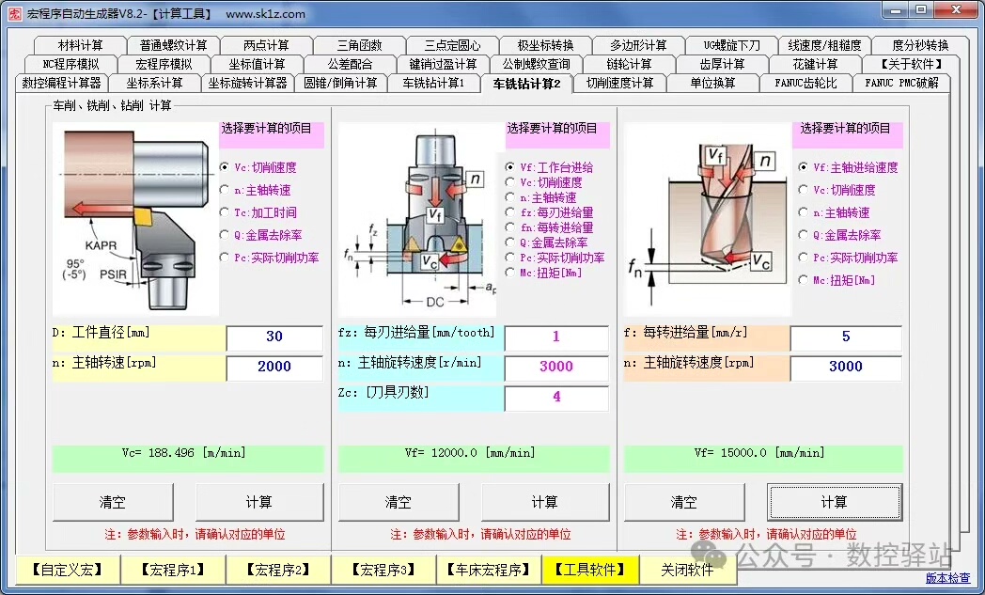Click 计算 in milling panel
The image size is (985, 595).
[x=544, y=502]
